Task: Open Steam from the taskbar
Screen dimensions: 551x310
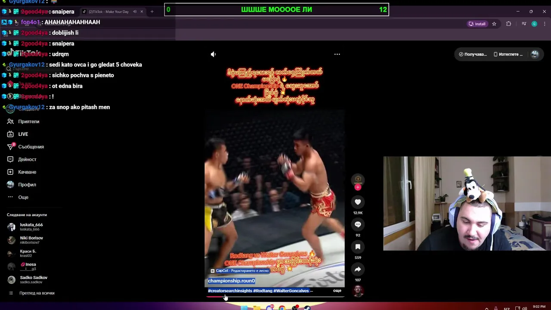Action: [307, 308]
